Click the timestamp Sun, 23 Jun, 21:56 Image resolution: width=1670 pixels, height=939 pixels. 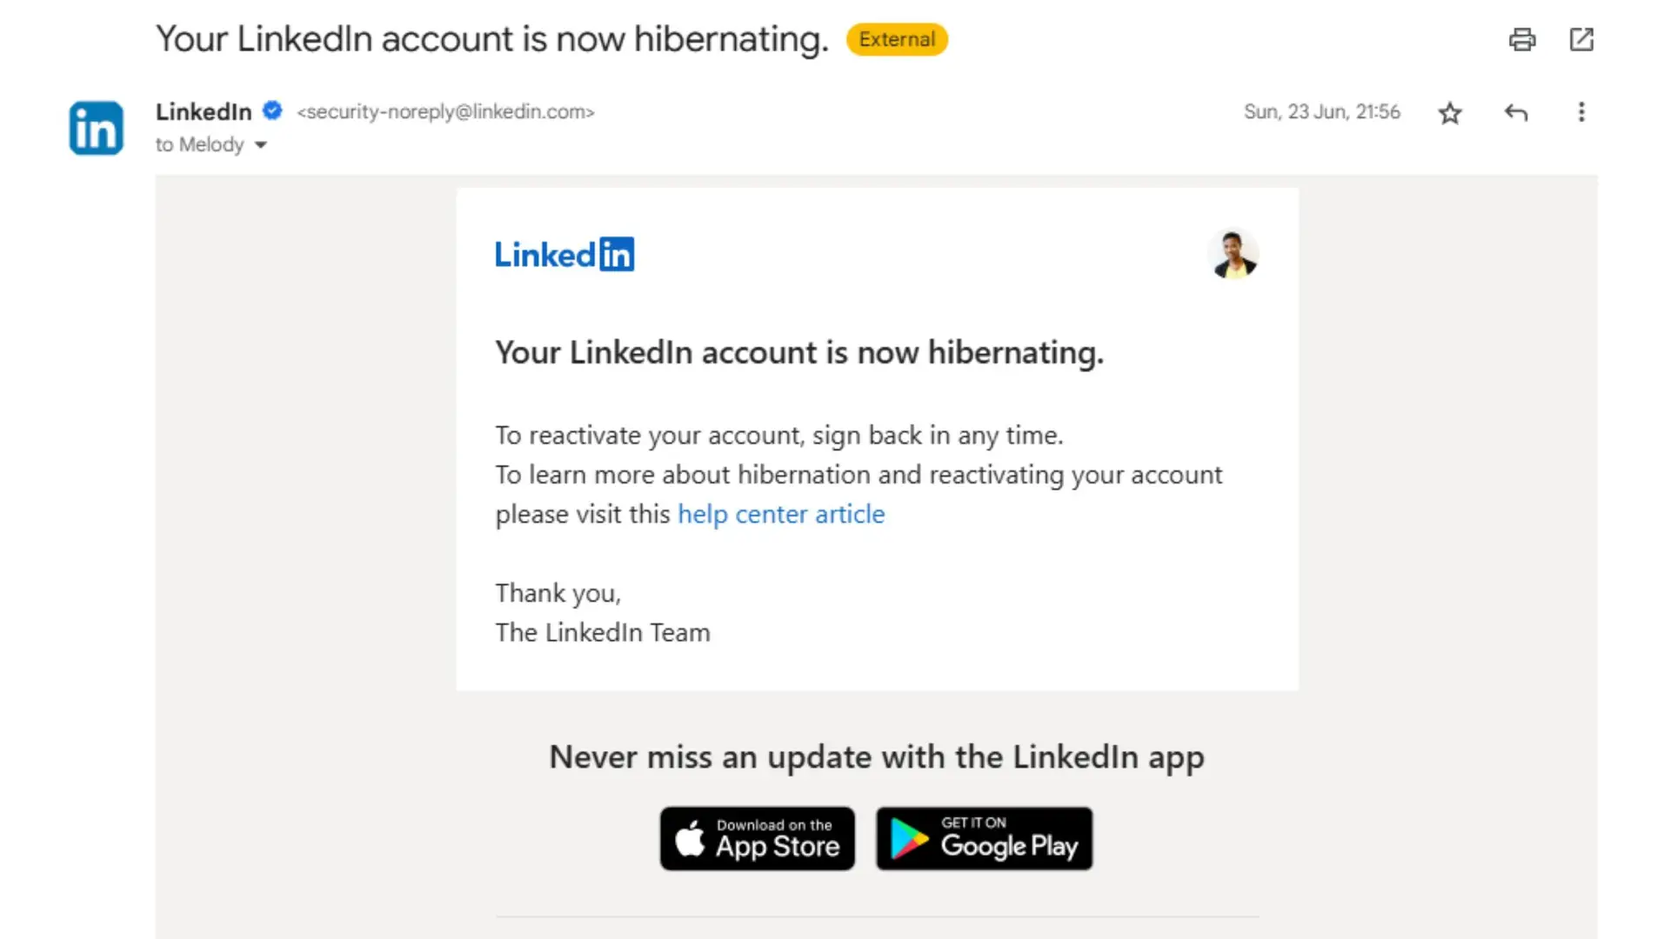coord(1321,112)
